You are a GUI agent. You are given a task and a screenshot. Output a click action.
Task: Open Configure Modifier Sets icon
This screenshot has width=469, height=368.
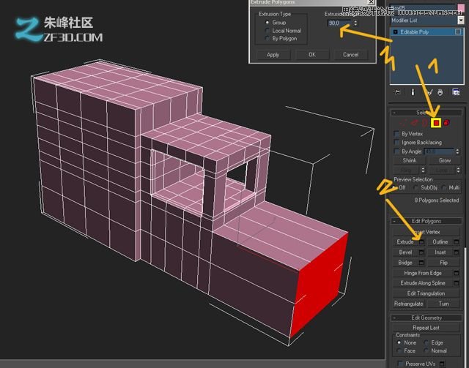click(456, 92)
